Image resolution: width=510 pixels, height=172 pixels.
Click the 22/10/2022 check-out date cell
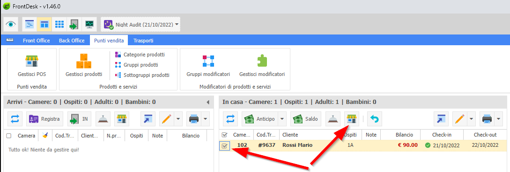(485, 145)
